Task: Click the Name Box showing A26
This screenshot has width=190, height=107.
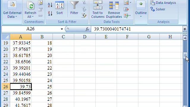Action: coord(31,29)
